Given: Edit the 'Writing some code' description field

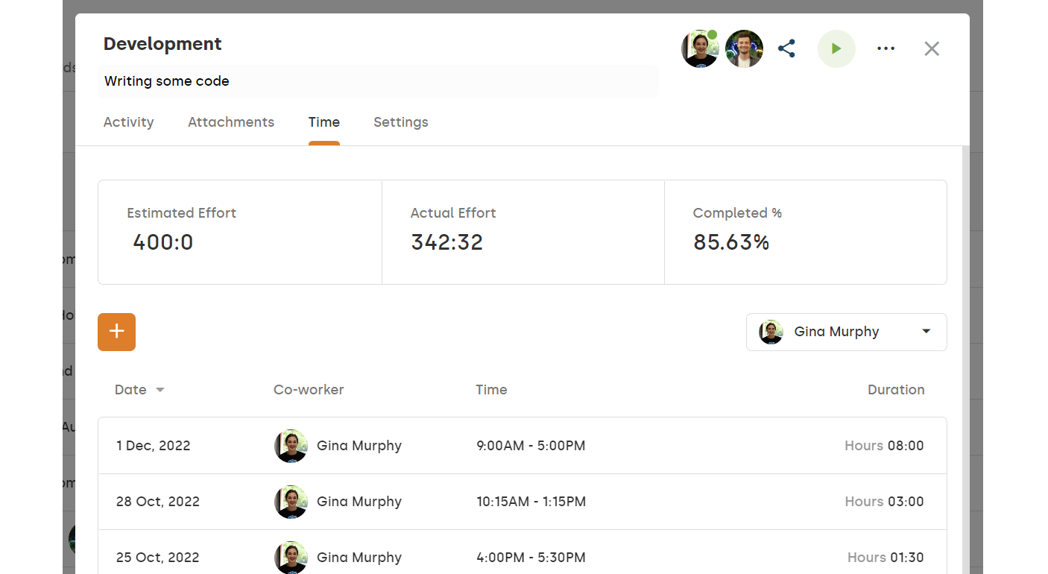Looking at the screenshot, I should point(378,81).
